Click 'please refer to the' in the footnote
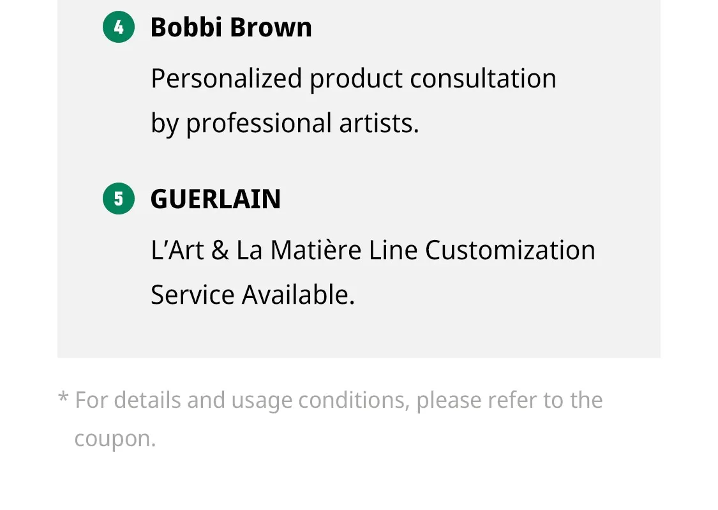The height and width of the screenshot is (510, 718). tap(509, 401)
